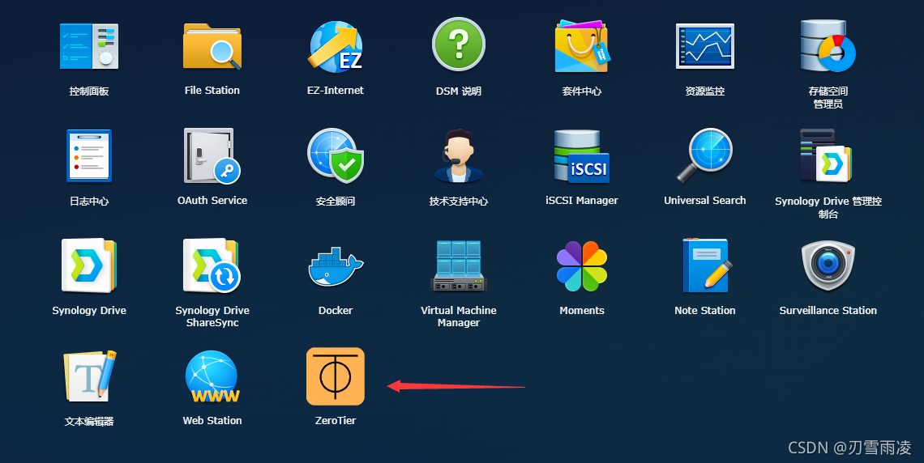The height and width of the screenshot is (463, 924).
Task: Open 套件中心 package center
Action: (582, 46)
